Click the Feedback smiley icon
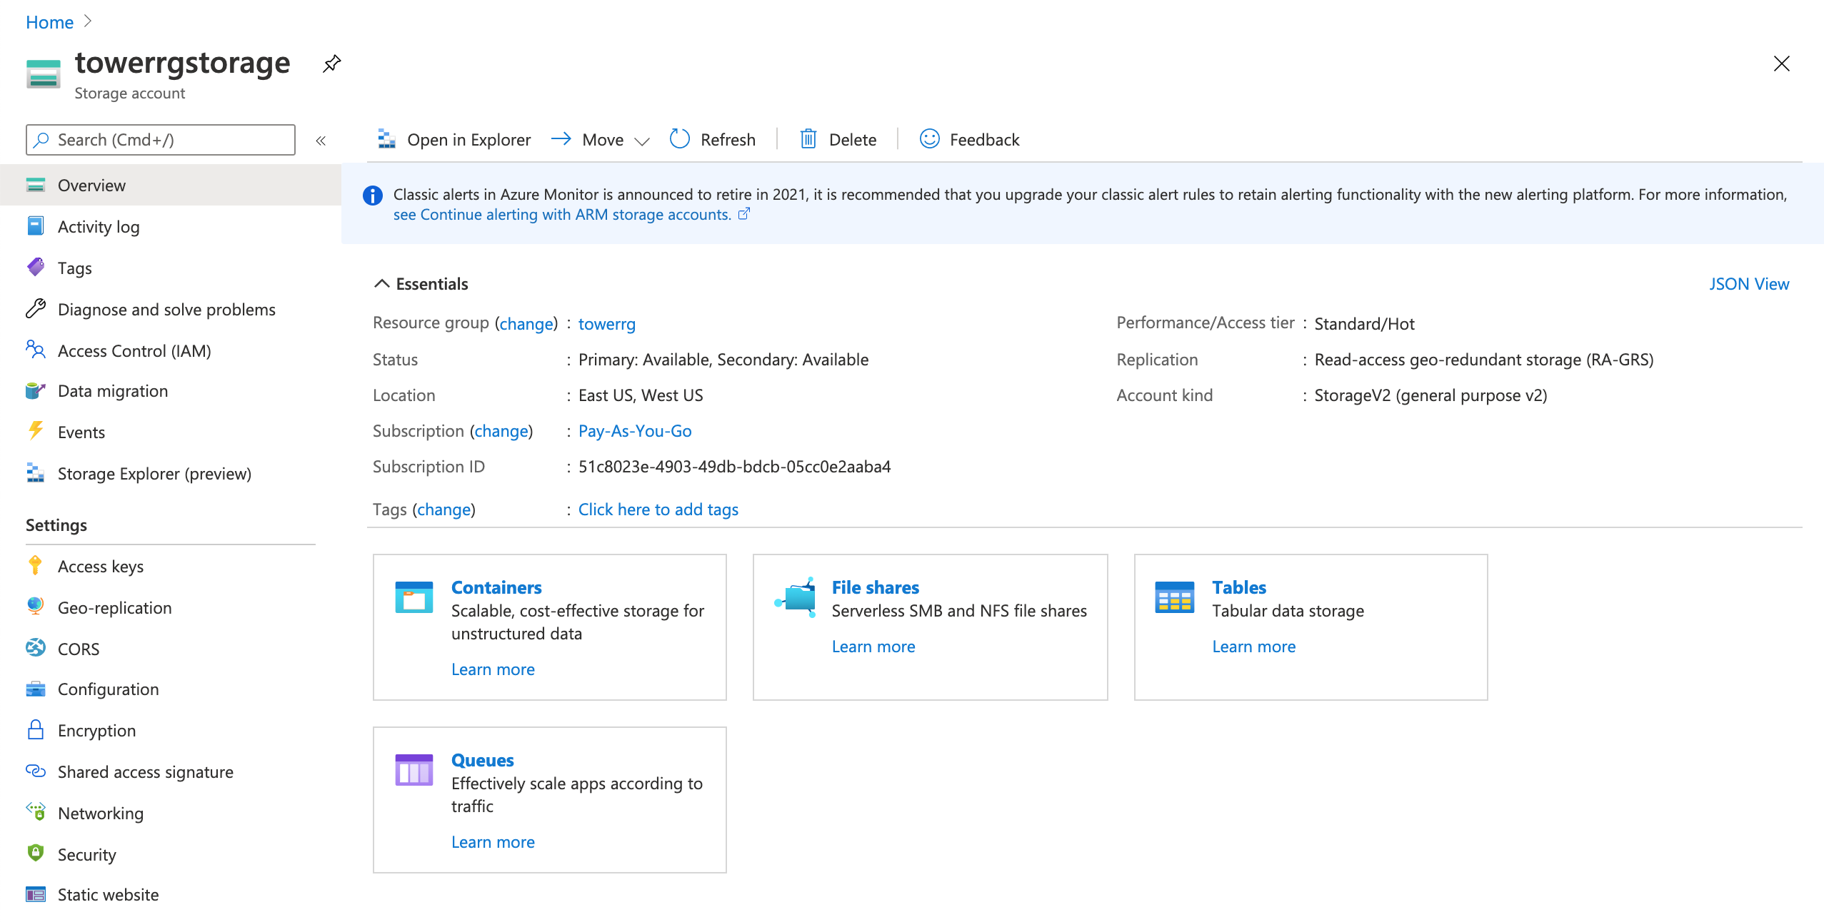This screenshot has width=1824, height=922. [x=929, y=139]
